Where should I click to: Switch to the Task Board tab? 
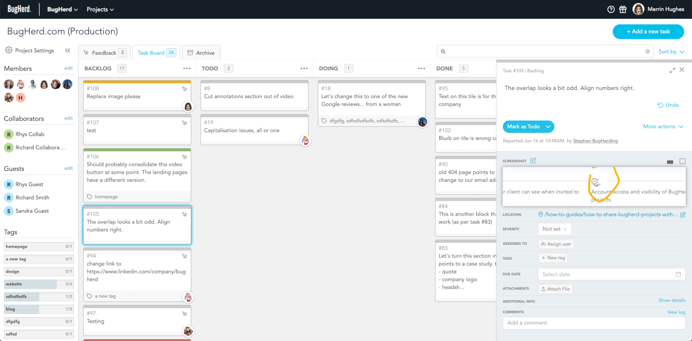(156, 52)
